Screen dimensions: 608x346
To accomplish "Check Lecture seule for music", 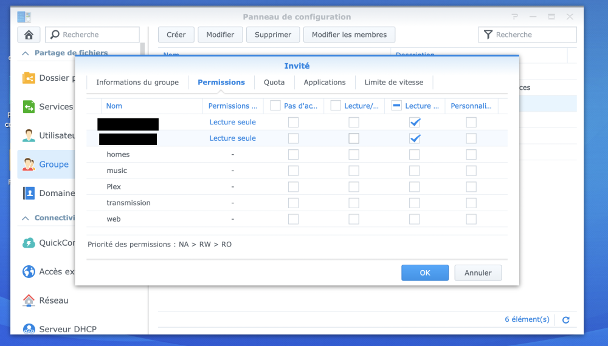I will pyautogui.click(x=414, y=171).
